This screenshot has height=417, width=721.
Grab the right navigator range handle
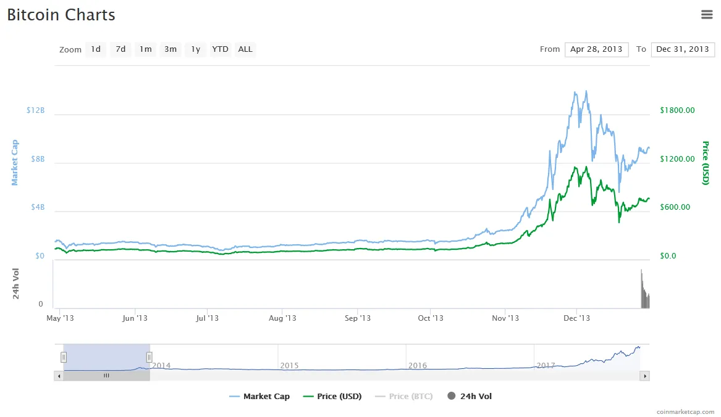150,357
